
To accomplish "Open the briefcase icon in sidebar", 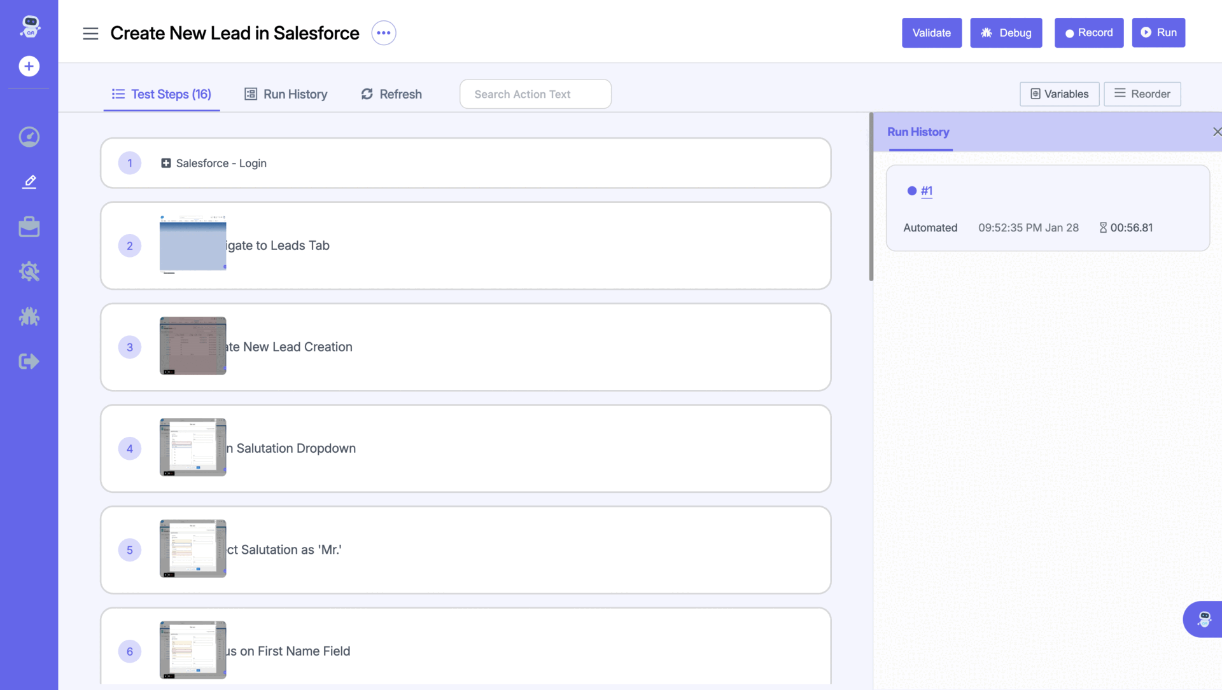I will pos(29,227).
